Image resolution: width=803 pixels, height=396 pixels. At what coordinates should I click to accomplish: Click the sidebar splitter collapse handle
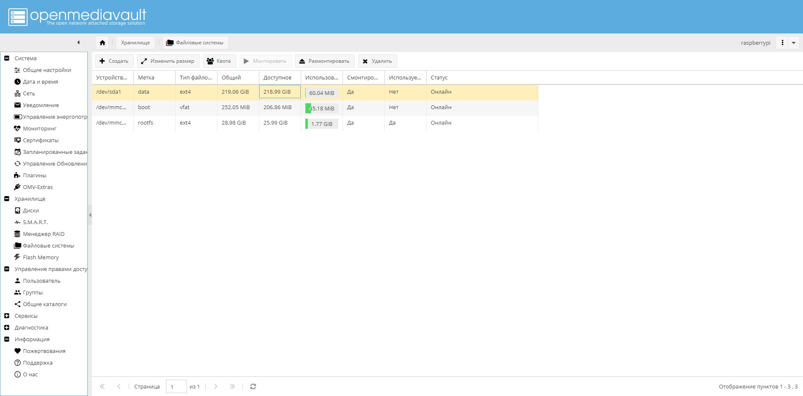(x=90, y=215)
